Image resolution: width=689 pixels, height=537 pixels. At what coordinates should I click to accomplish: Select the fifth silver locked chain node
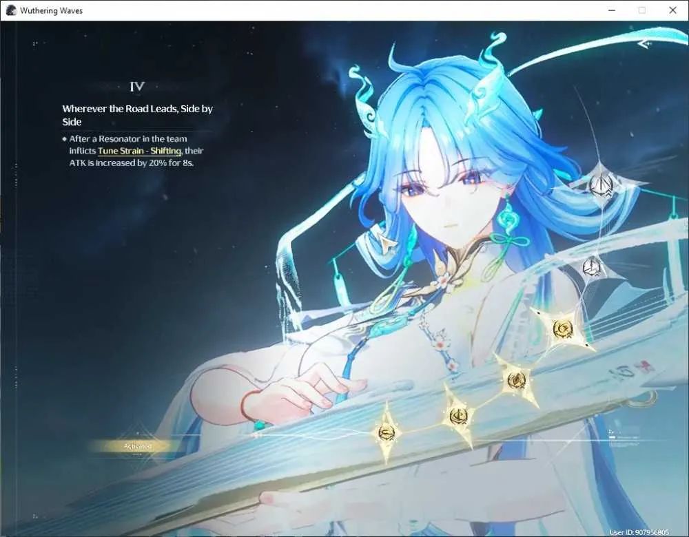coord(592,267)
